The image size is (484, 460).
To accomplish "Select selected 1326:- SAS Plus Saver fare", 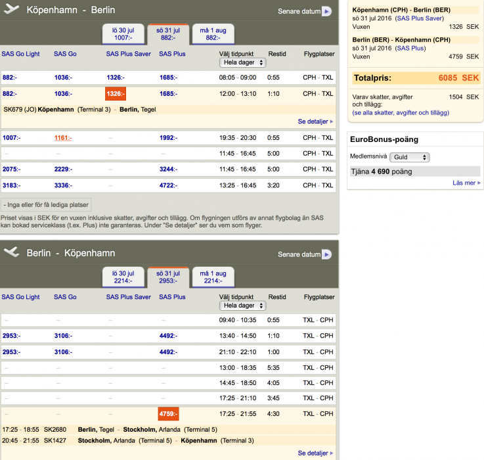I will [115, 94].
